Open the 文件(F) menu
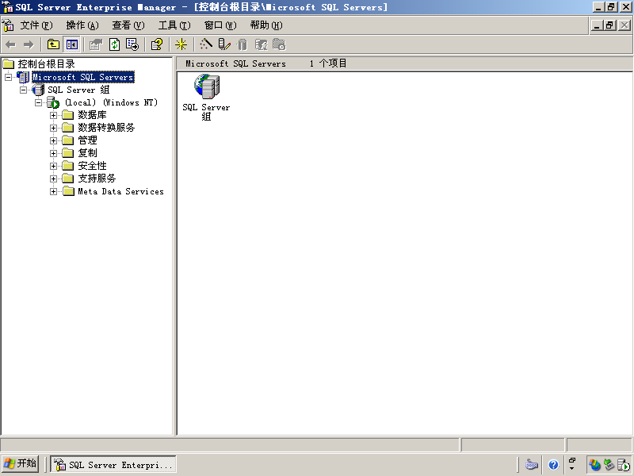This screenshot has height=476, width=634. click(x=36, y=25)
